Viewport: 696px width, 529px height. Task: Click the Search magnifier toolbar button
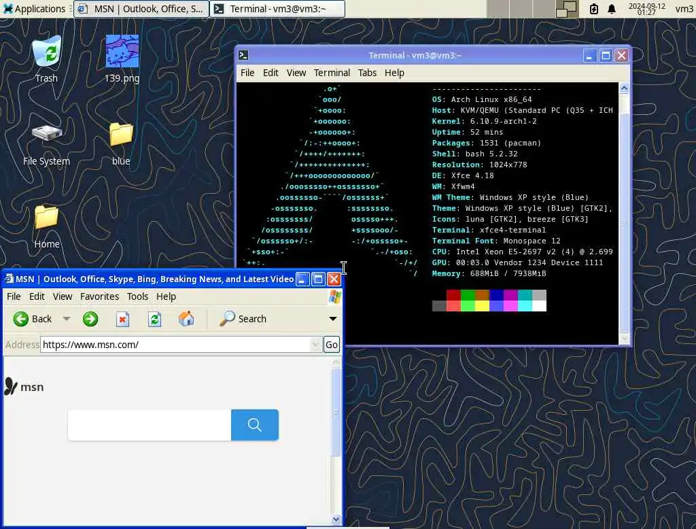pyautogui.click(x=243, y=319)
